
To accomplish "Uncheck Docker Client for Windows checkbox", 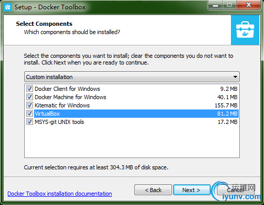I will point(29,89).
